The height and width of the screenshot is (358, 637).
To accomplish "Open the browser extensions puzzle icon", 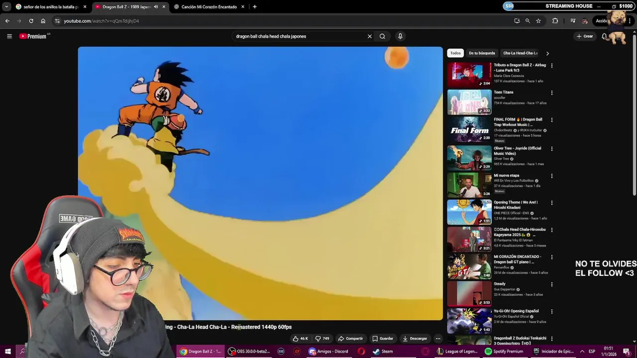I will click(x=555, y=21).
